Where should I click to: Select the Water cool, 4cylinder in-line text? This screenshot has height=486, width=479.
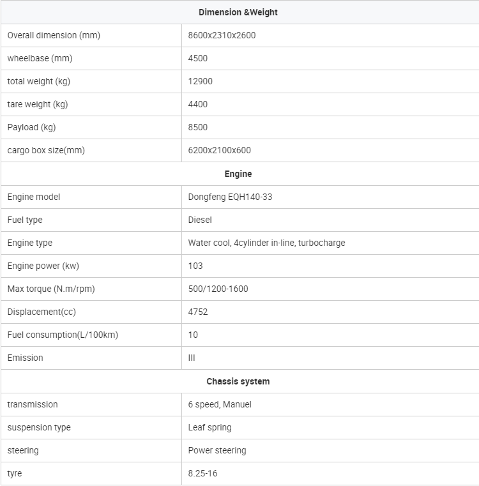click(x=242, y=243)
